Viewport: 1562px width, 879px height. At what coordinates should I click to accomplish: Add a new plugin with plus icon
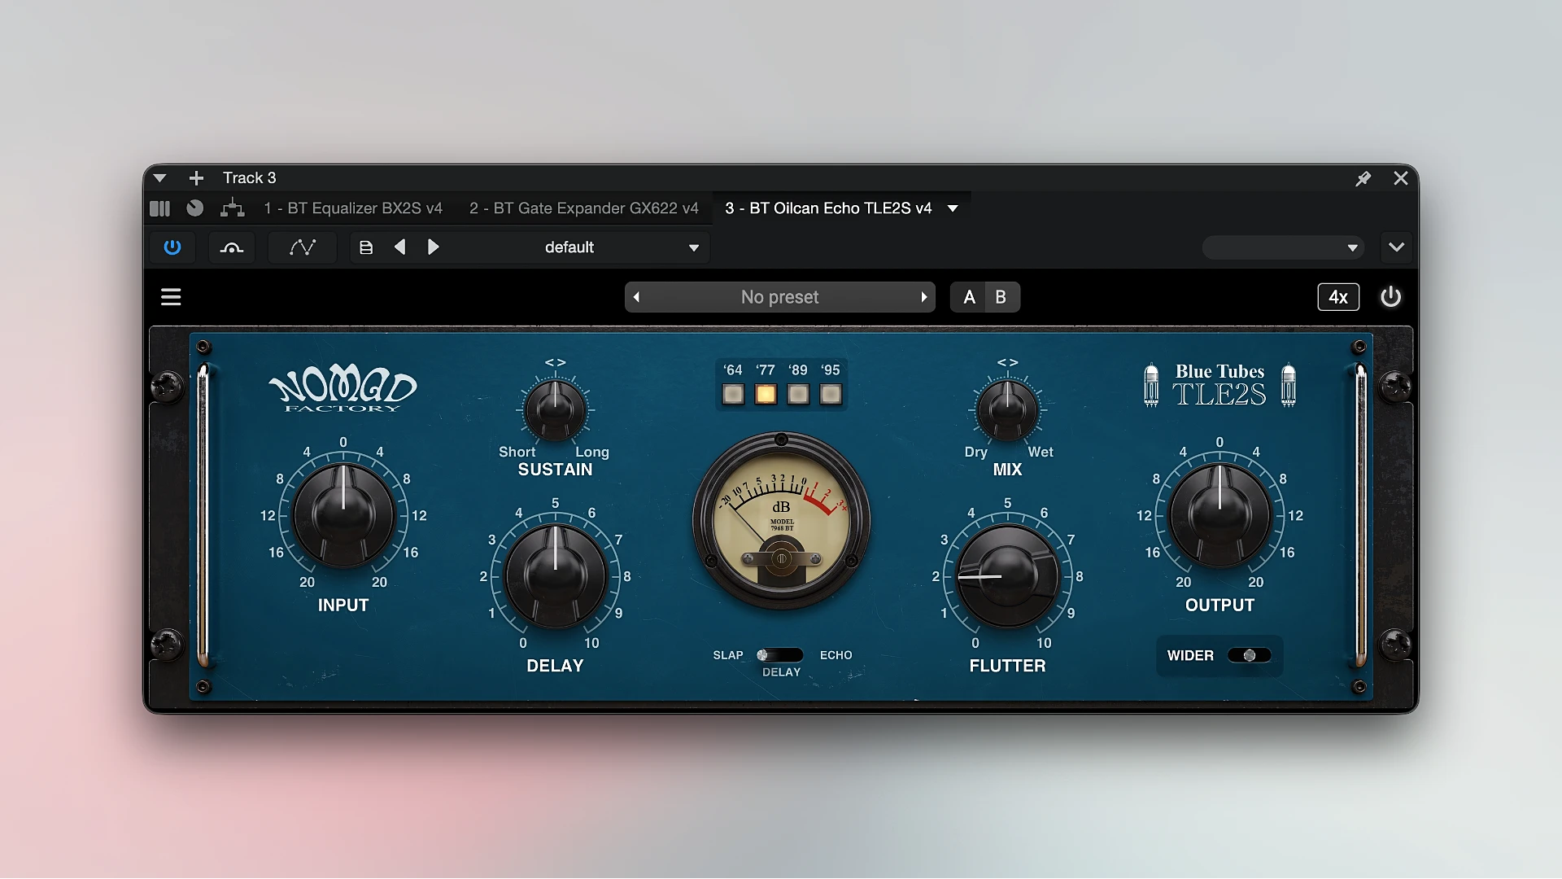coord(196,178)
